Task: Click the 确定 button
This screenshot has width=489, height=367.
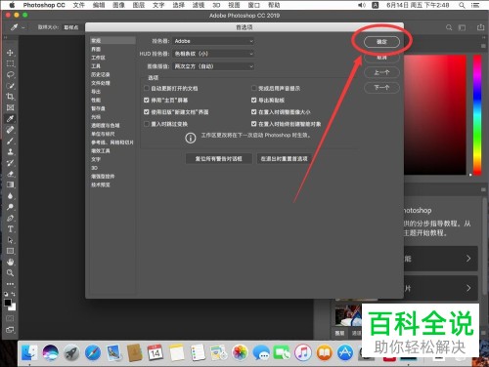Action: 381,42
